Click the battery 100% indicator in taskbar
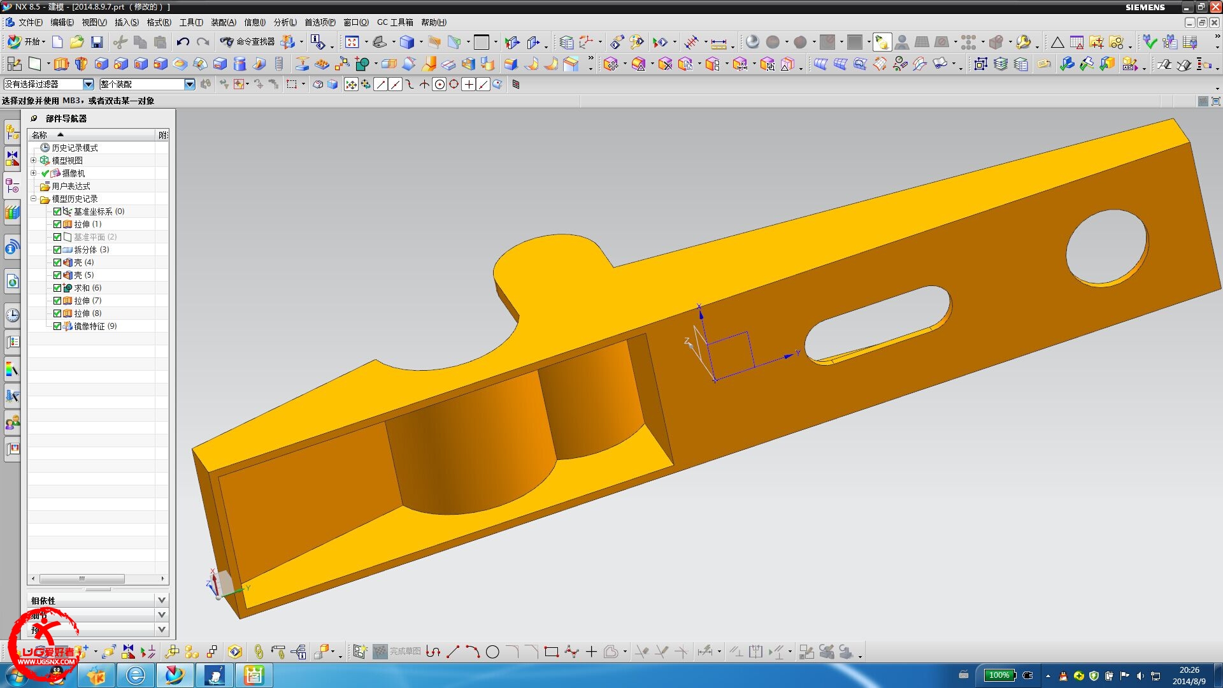Image resolution: width=1223 pixels, height=688 pixels. click(999, 675)
